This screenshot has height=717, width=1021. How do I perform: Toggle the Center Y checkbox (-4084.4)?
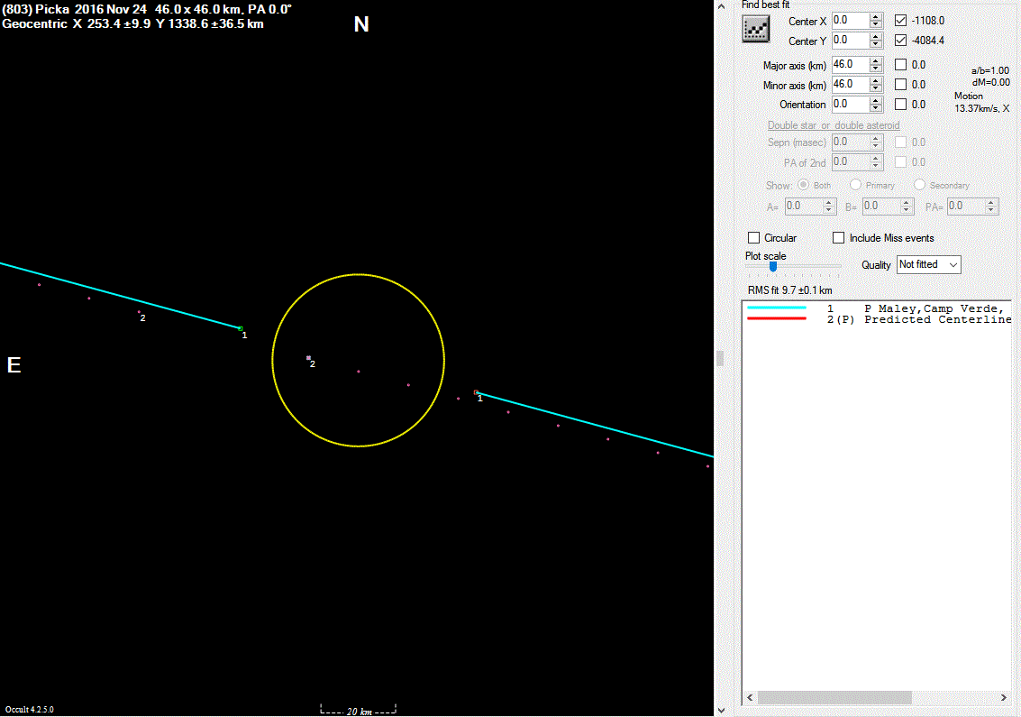tap(900, 40)
